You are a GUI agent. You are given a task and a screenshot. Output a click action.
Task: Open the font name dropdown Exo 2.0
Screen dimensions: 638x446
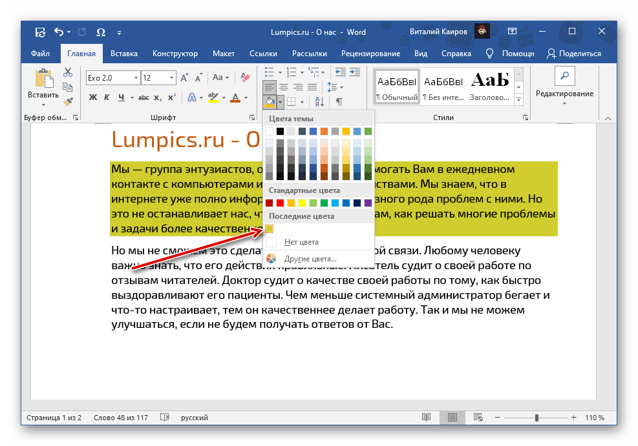pyautogui.click(x=136, y=78)
